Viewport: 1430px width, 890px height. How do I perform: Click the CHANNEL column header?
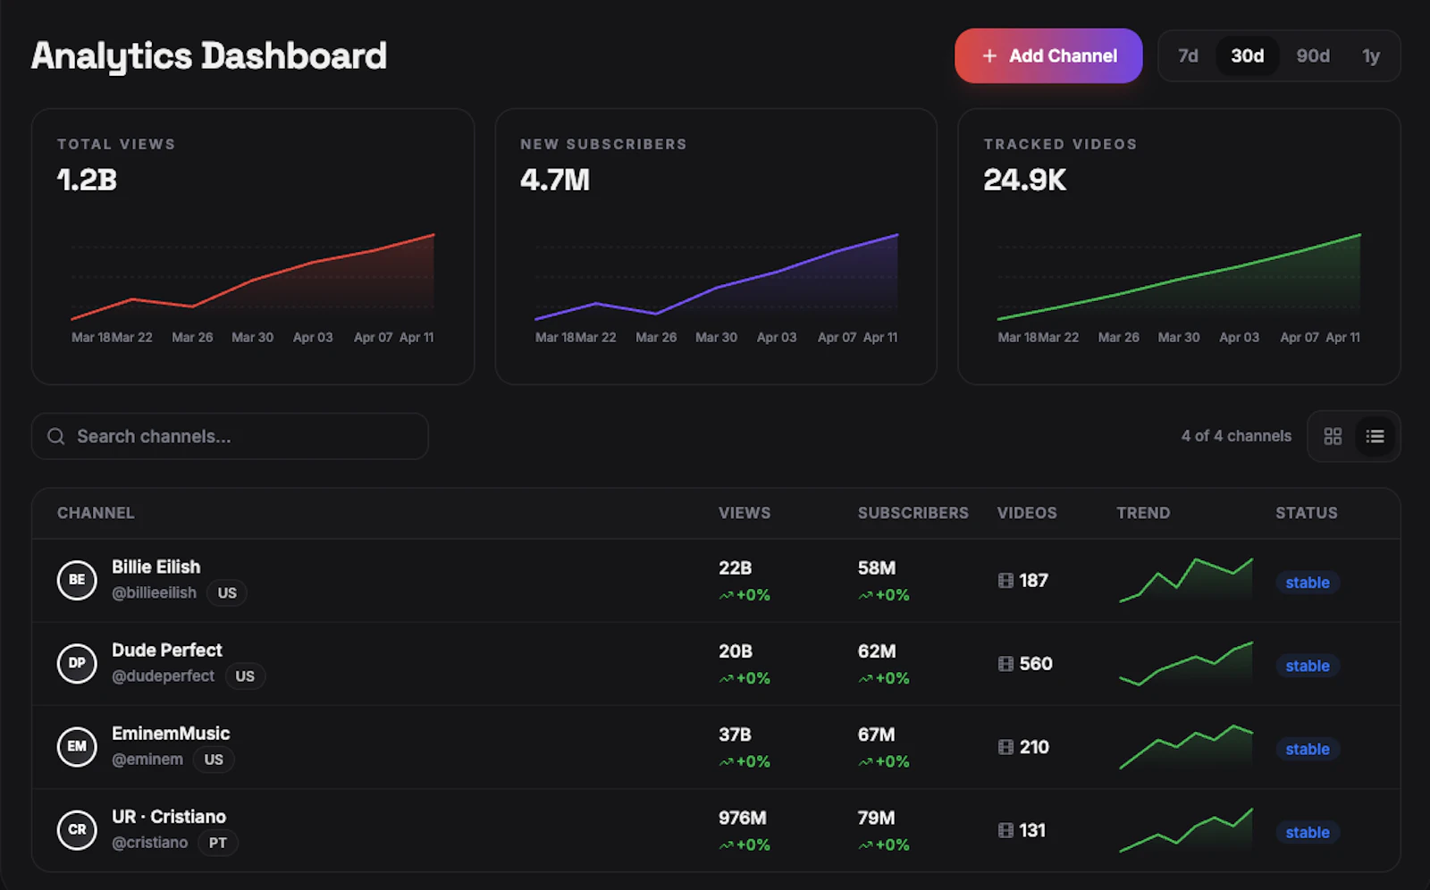96,513
